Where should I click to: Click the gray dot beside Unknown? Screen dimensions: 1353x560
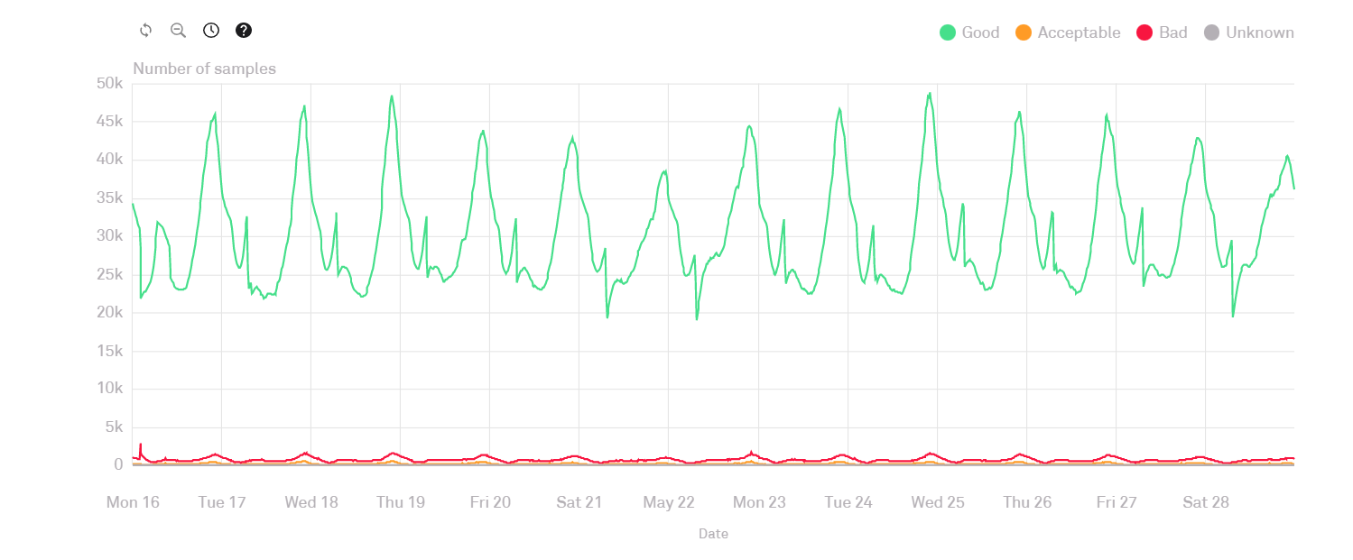coord(1211,33)
